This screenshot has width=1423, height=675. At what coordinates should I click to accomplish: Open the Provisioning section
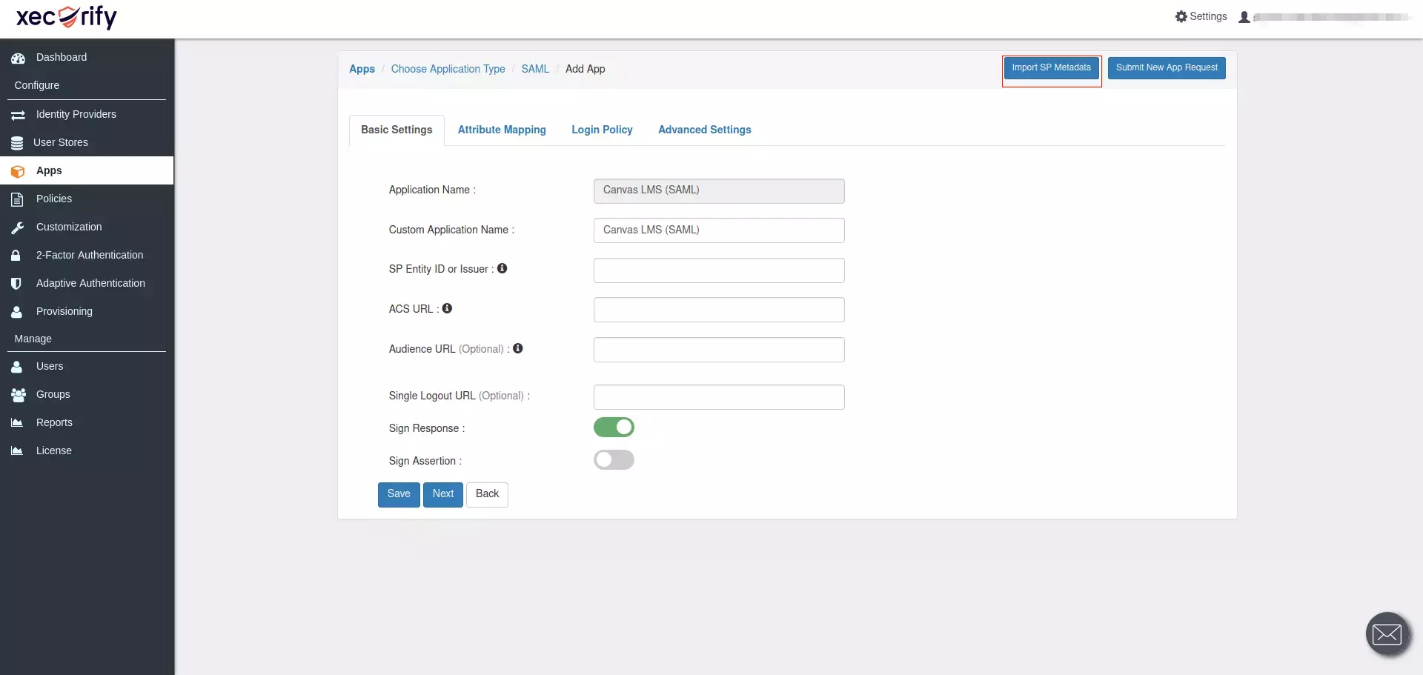(64, 311)
